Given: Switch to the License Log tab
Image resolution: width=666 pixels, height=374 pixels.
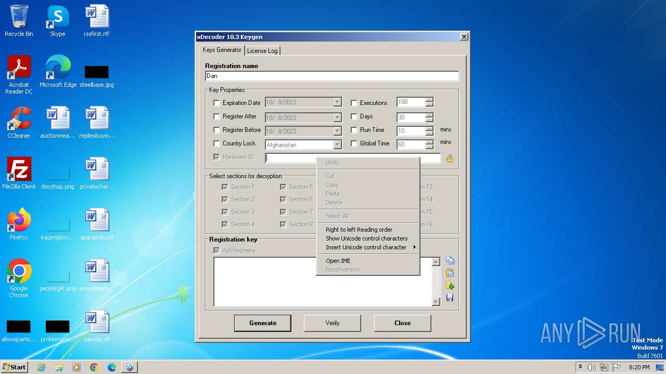Looking at the screenshot, I should [x=262, y=51].
